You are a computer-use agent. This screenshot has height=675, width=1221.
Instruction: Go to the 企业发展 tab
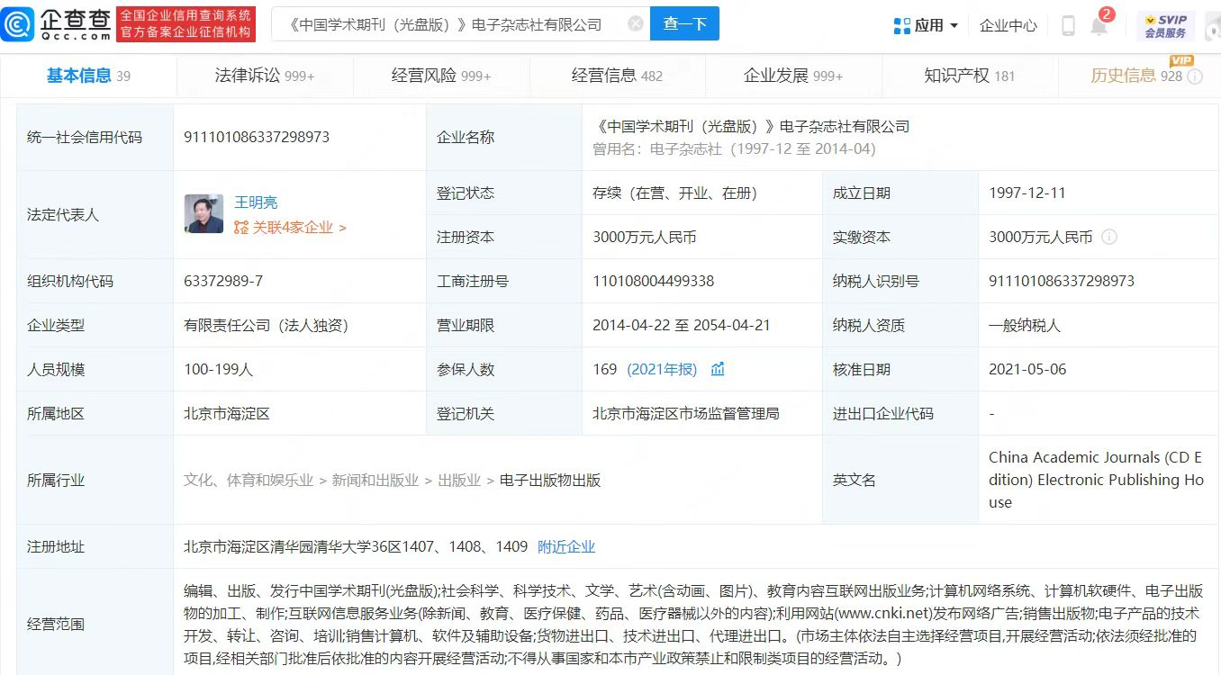pyautogui.click(x=792, y=76)
